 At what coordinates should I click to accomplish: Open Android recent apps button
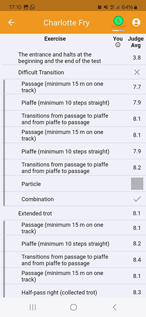(32, 307)
